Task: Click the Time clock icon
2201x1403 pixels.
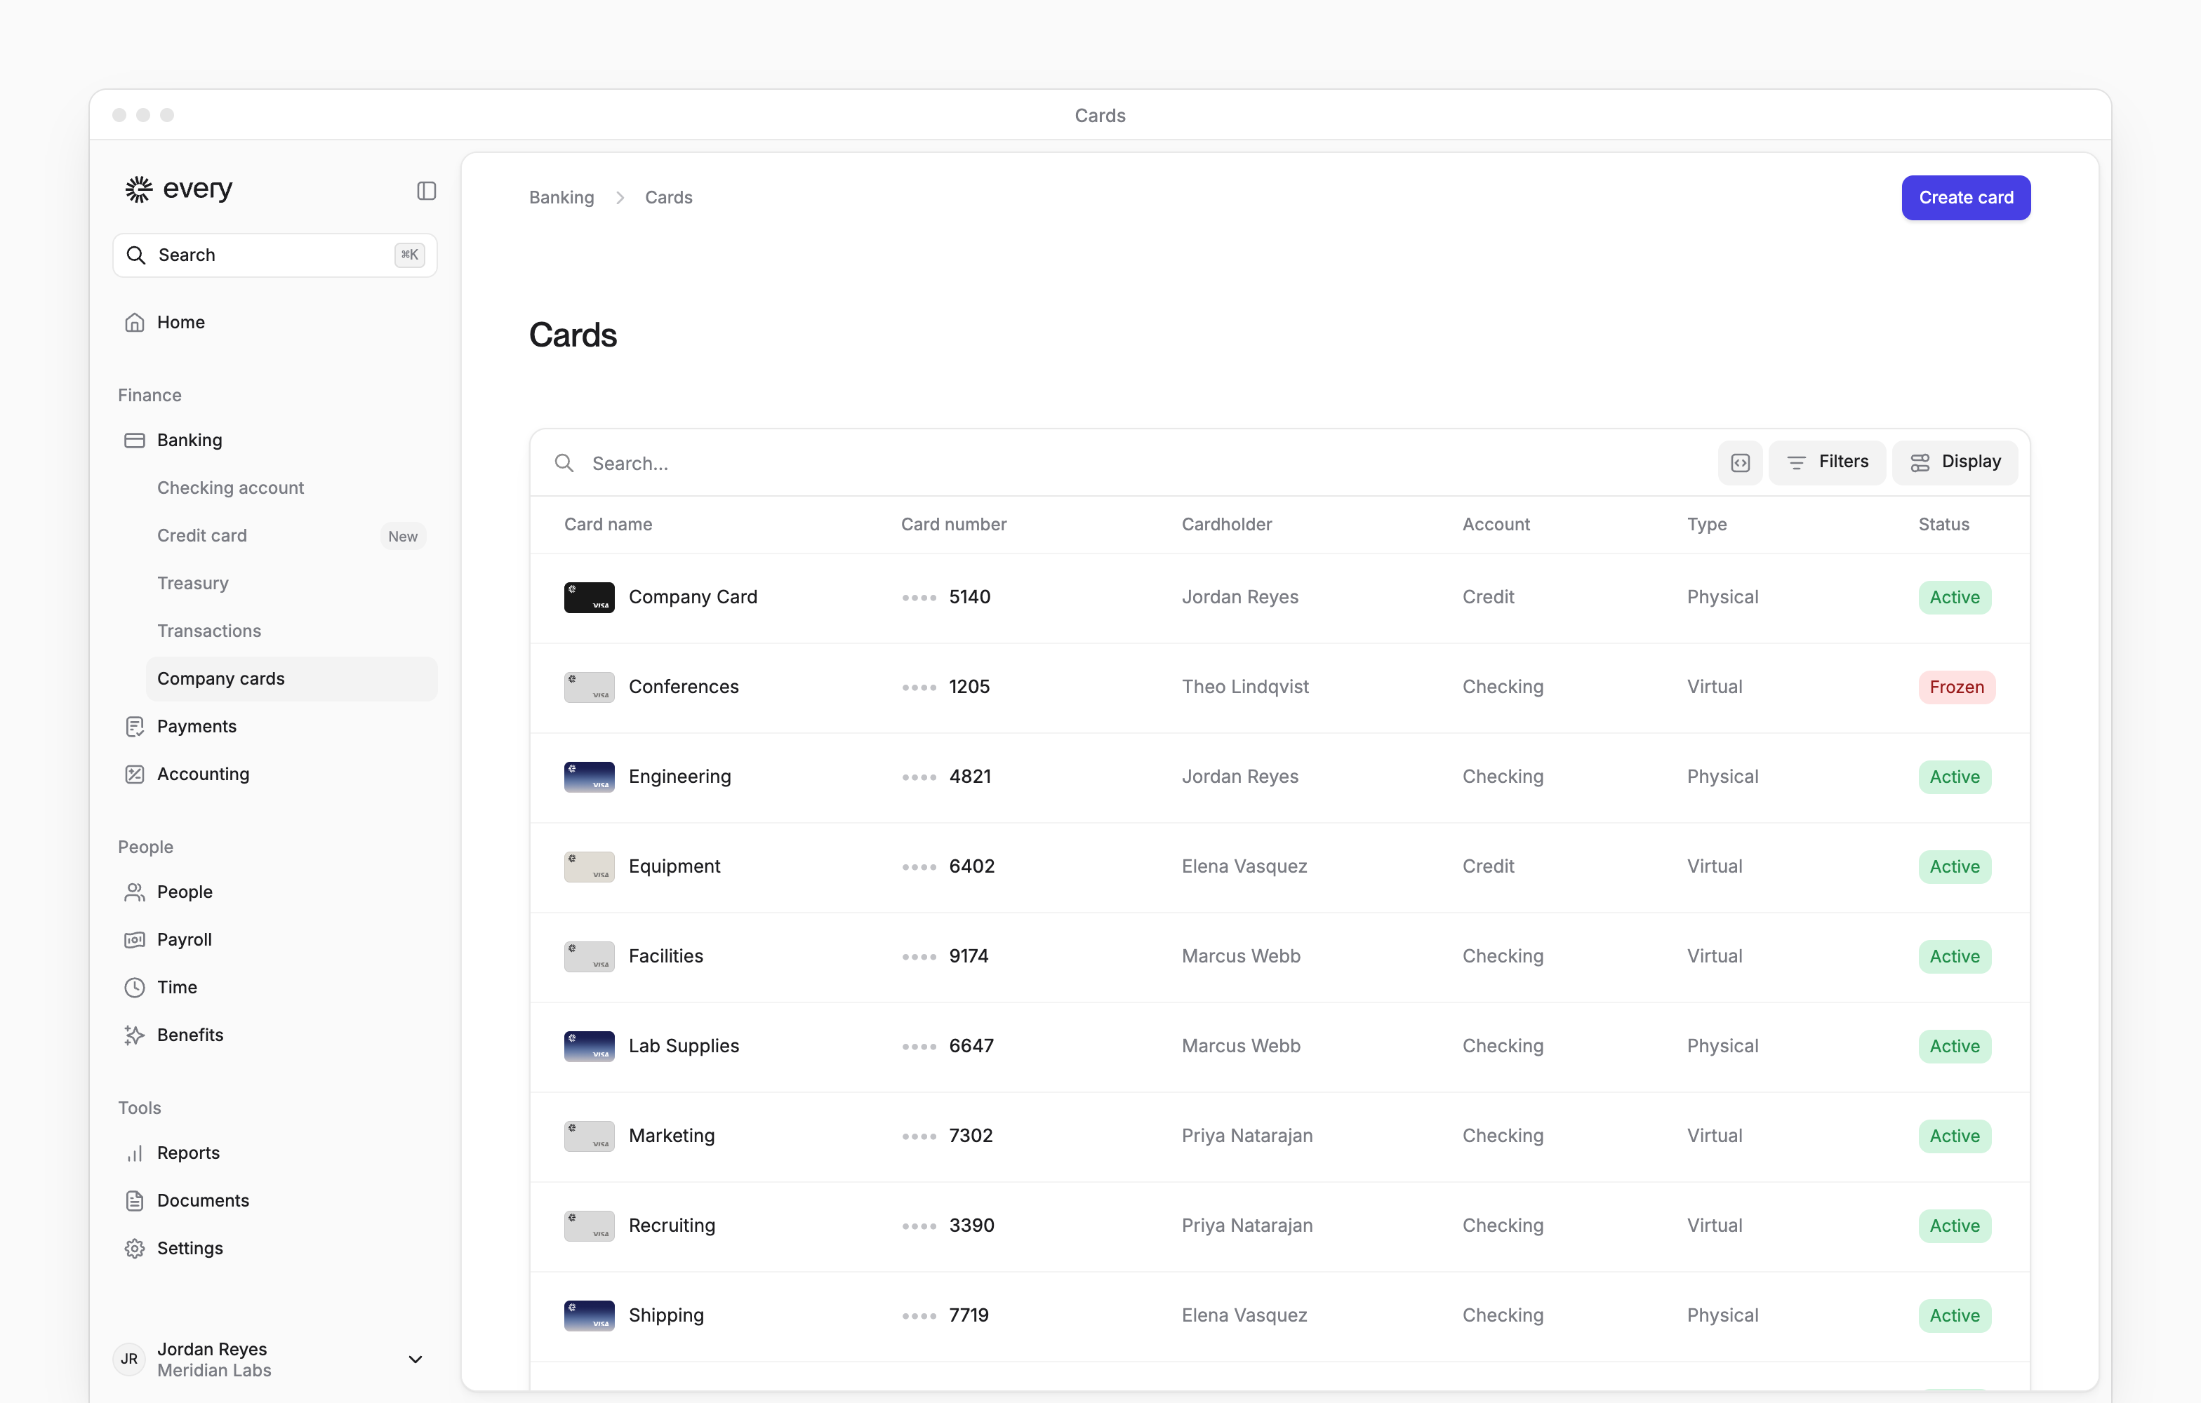Action: point(134,986)
